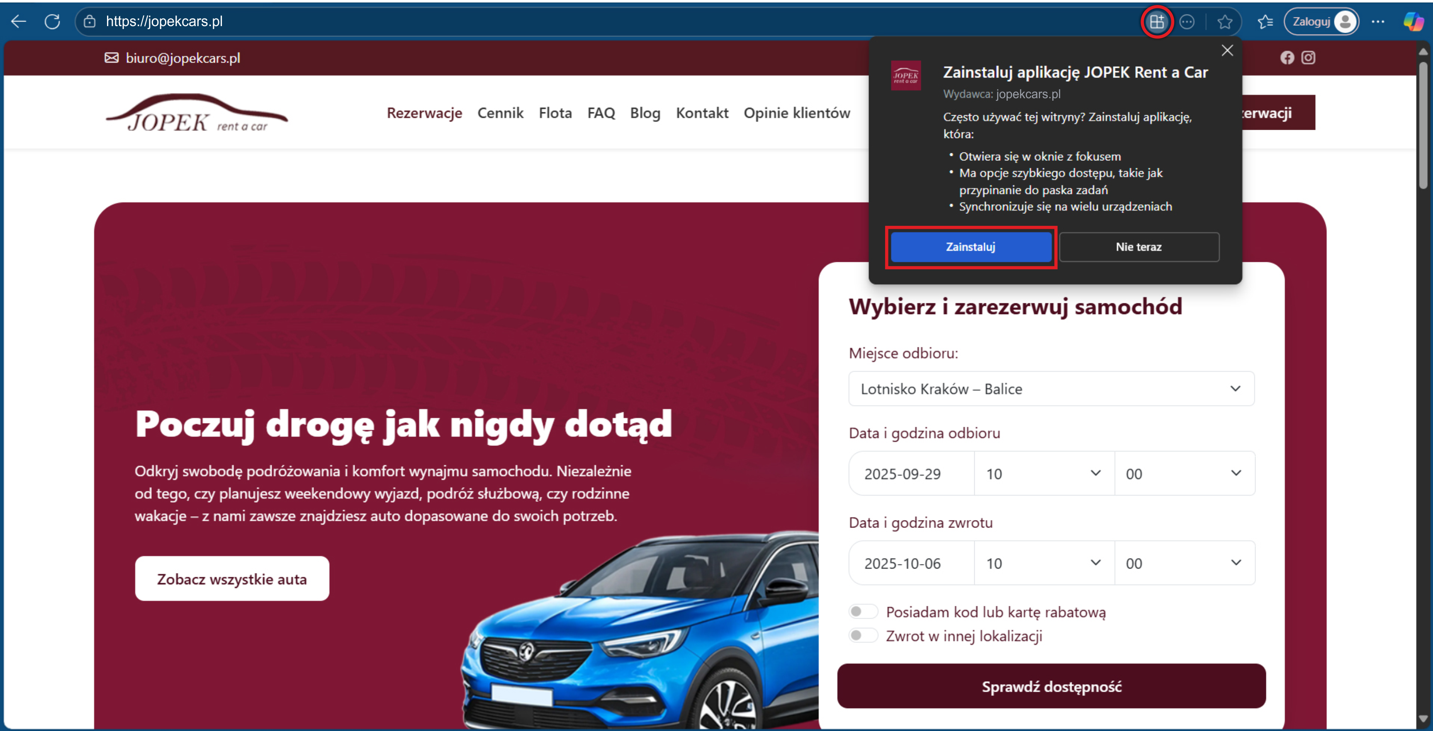
Task: Reload the page with refresh icon
Action: click(x=52, y=22)
